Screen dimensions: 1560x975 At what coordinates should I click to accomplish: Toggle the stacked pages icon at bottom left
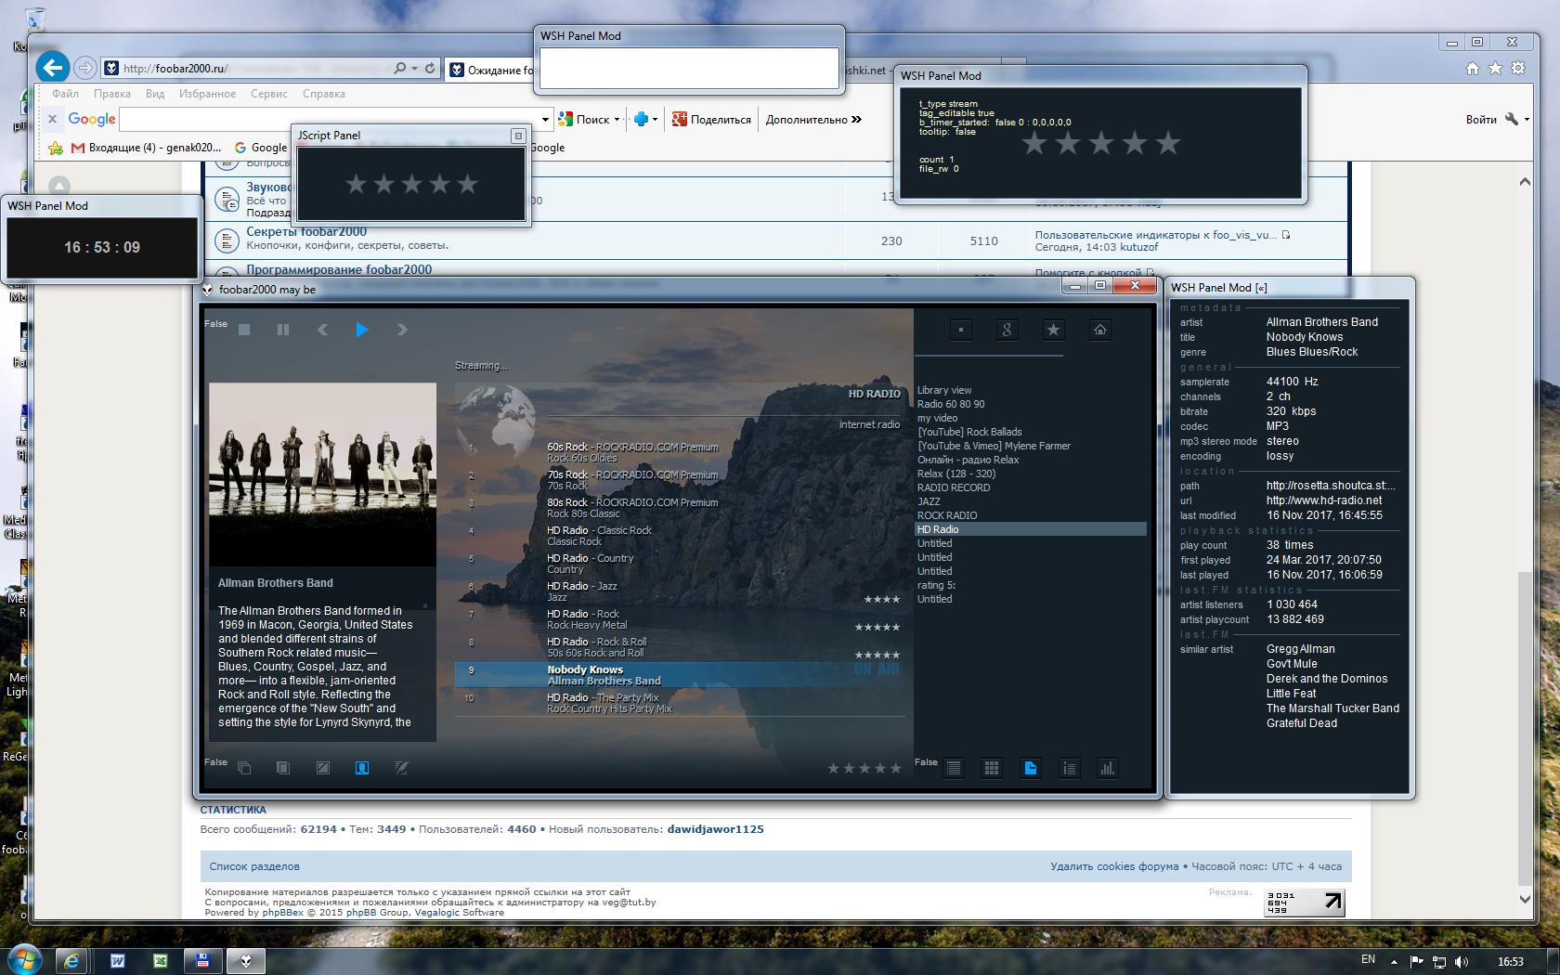coord(244,768)
